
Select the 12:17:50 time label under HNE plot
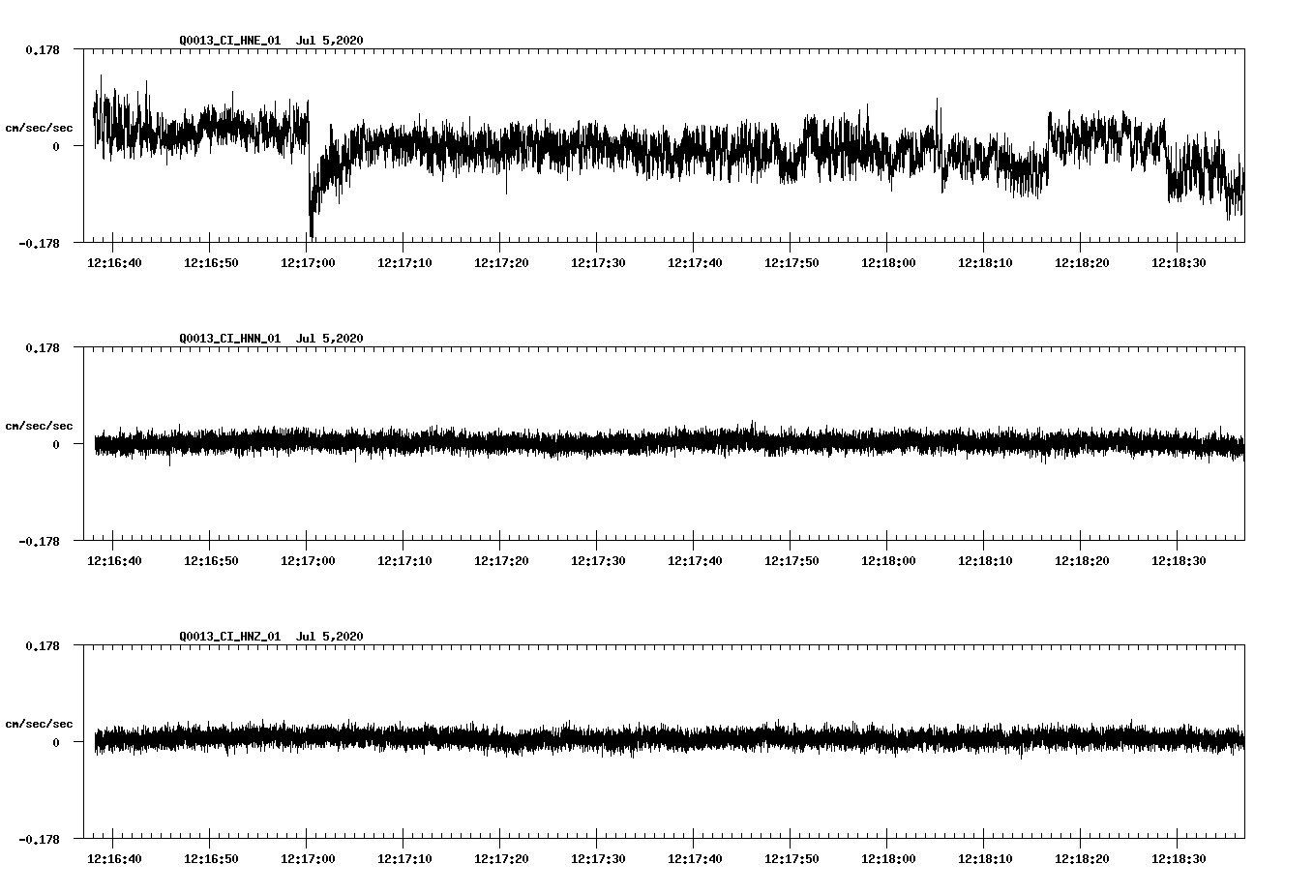[x=791, y=263]
